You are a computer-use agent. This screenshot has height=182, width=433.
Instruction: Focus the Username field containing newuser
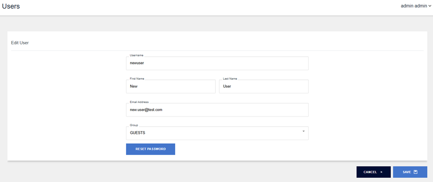coord(217,63)
